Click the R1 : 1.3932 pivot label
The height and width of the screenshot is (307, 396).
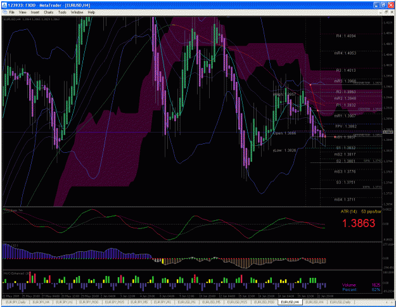click(346, 105)
